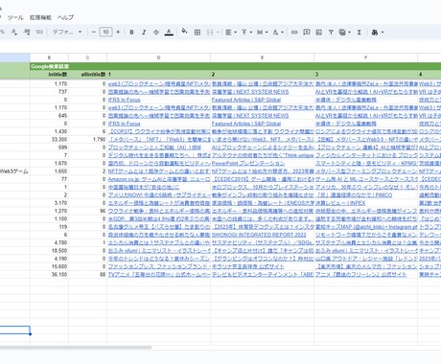441x364 pixels.
Task: Open the 決算レビュー | INPEX link
Action: pos(340,203)
